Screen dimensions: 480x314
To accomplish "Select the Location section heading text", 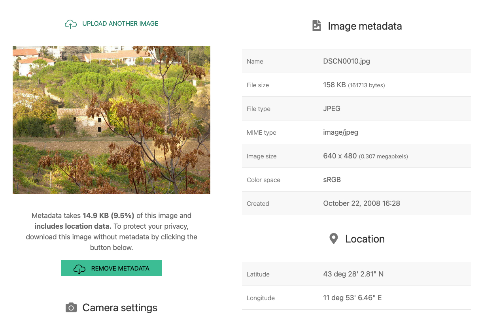I will pos(365,239).
